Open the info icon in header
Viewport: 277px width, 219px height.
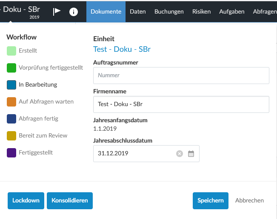pyautogui.click(x=74, y=12)
